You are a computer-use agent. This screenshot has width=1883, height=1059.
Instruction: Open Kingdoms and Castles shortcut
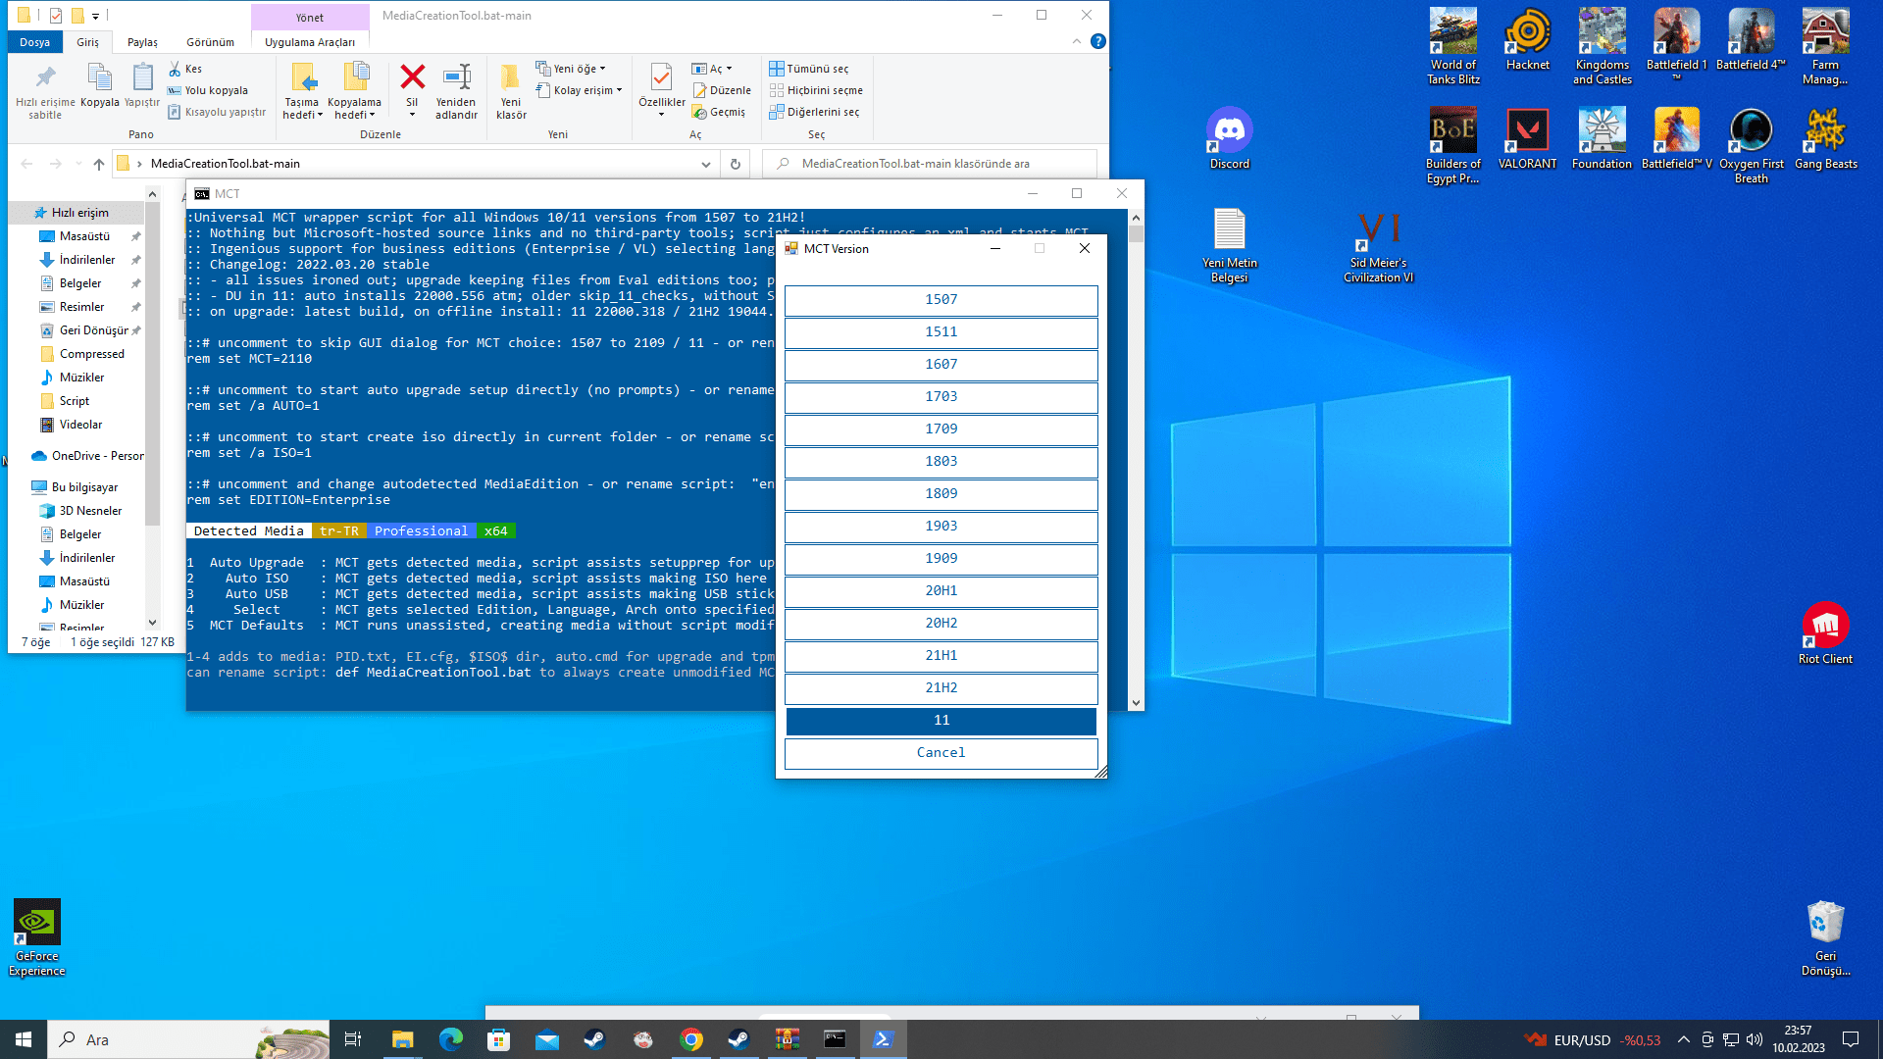[1603, 46]
